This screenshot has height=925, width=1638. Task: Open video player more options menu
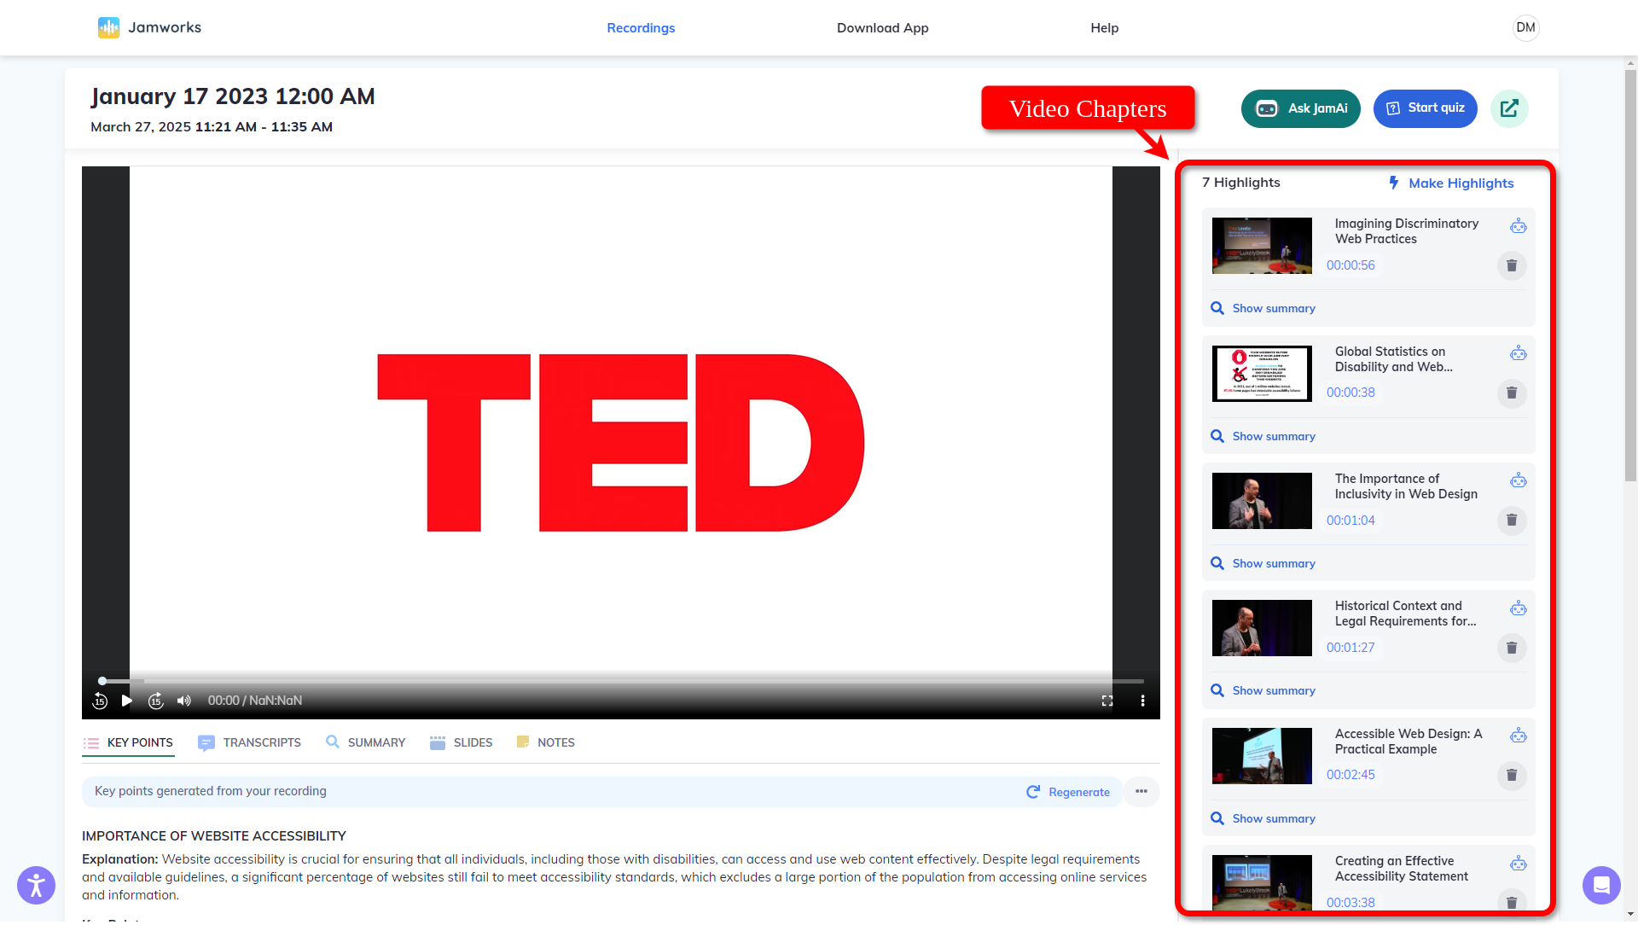(1142, 701)
